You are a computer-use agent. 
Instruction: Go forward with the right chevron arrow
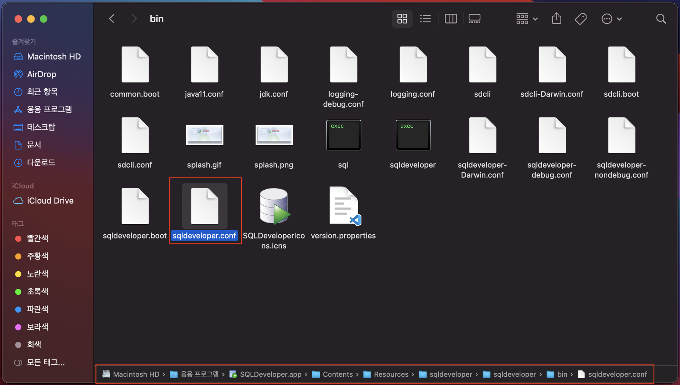pyautogui.click(x=134, y=19)
